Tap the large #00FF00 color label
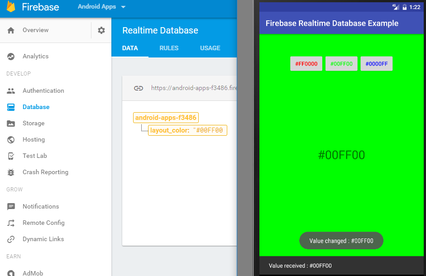 click(341, 155)
